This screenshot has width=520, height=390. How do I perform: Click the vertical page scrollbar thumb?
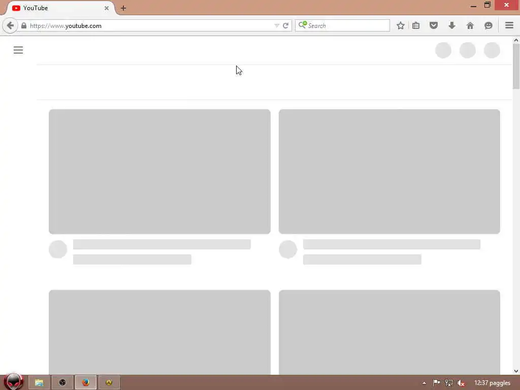516,67
